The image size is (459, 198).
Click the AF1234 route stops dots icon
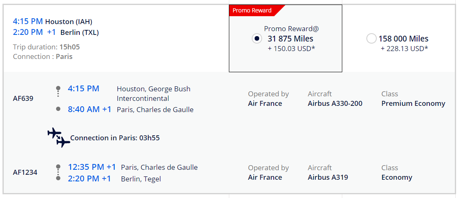pyautogui.click(x=58, y=173)
